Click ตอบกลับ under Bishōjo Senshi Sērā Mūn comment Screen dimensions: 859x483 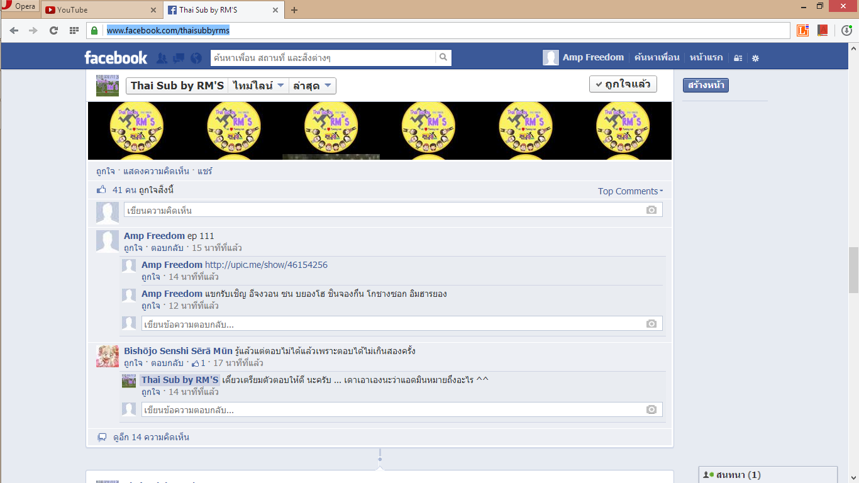pos(167,363)
